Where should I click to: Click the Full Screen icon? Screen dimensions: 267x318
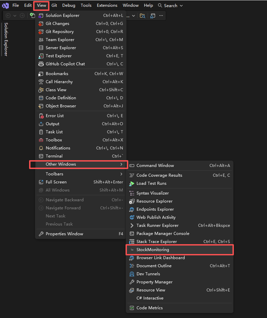click(41, 182)
